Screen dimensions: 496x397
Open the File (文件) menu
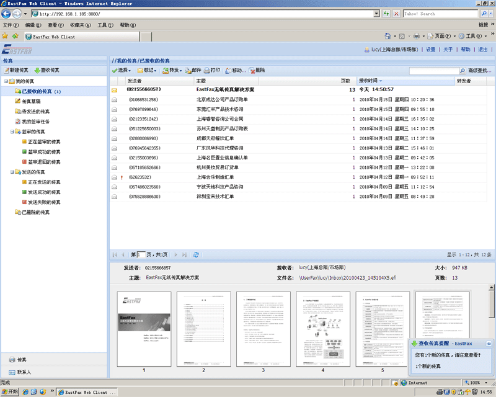click(x=11, y=25)
